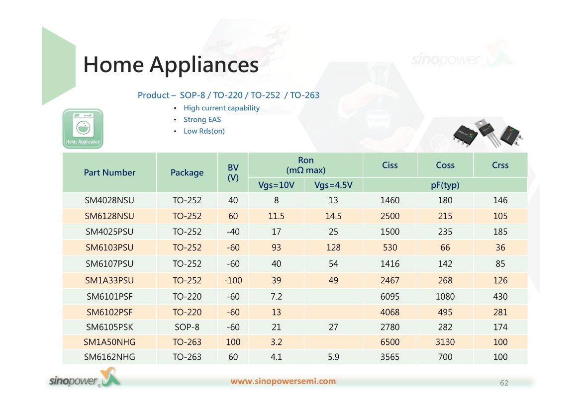
Task: Select the rightmost TO-252 package image
Action: coord(511,135)
